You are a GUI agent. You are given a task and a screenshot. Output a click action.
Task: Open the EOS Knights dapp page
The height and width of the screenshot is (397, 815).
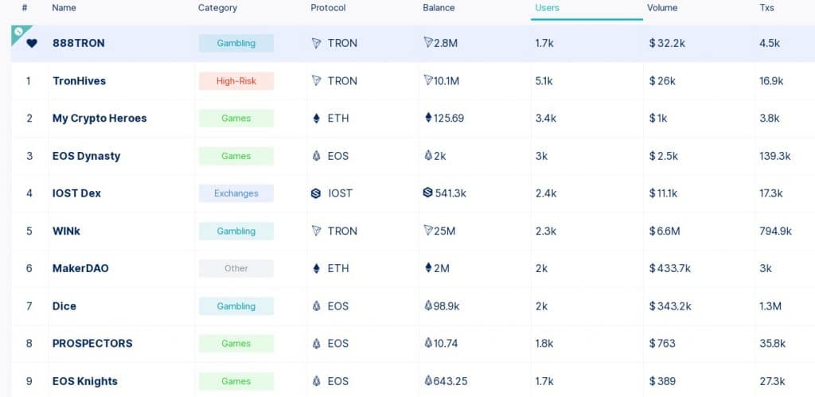coord(85,381)
